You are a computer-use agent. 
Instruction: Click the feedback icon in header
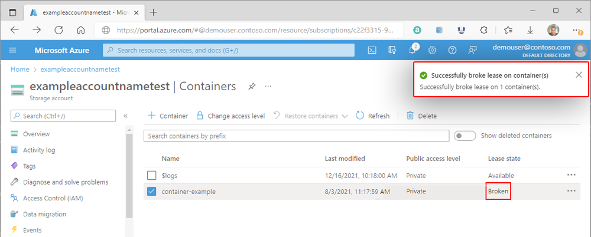tap(472, 50)
